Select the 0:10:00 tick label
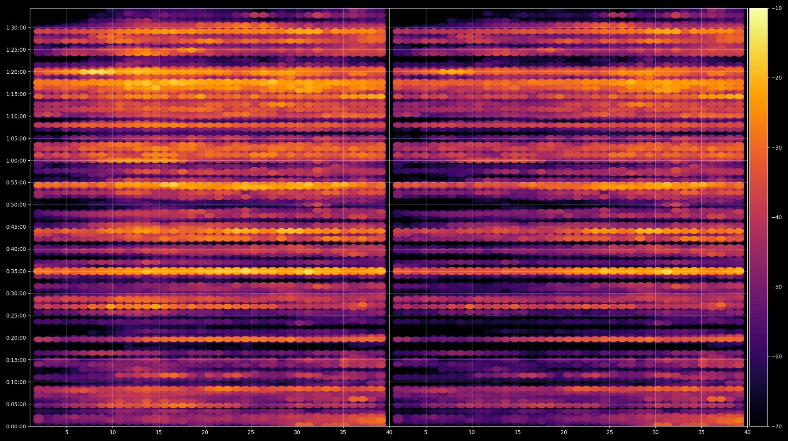Image resolution: width=788 pixels, height=441 pixels. click(x=16, y=382)
